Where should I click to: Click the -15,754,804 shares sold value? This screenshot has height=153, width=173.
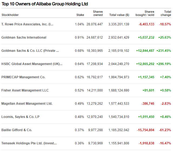tap(145, 130)
